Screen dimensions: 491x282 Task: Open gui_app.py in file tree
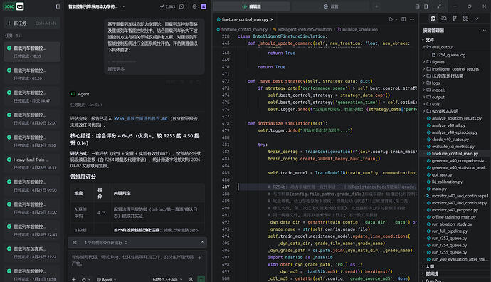[442, 175]
